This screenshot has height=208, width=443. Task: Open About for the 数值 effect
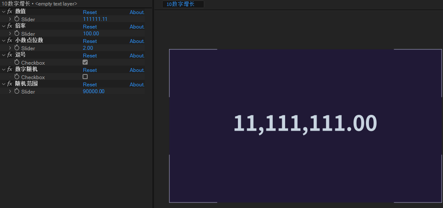coord(137,12)
